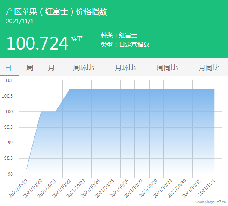Switch to the 周 weekly tab
The width and height of the screenshot is (228, 206).
(30, 68)
